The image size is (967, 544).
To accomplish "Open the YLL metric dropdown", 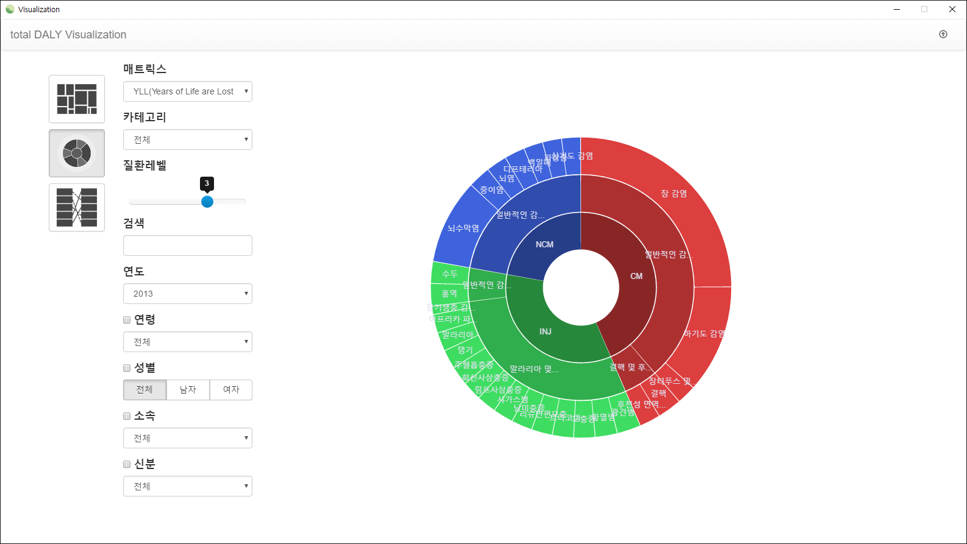I will click(188, 91).
